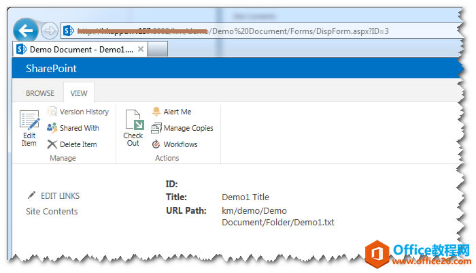Check Out the document
The height and width of the screenshot is (273, 476).
click(x=133, y=128)
